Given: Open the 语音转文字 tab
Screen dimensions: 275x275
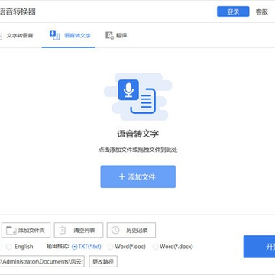Looking at the screenshot, I should point(69,36).
